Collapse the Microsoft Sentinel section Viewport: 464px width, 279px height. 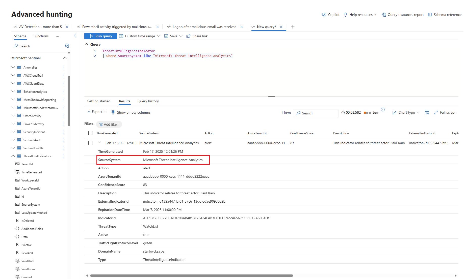pos(65,58)
